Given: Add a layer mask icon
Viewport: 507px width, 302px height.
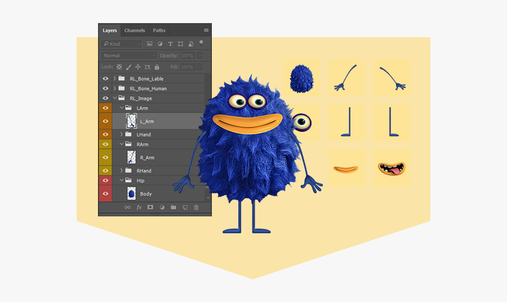Looking at the screenshot, I should (150, 207).
